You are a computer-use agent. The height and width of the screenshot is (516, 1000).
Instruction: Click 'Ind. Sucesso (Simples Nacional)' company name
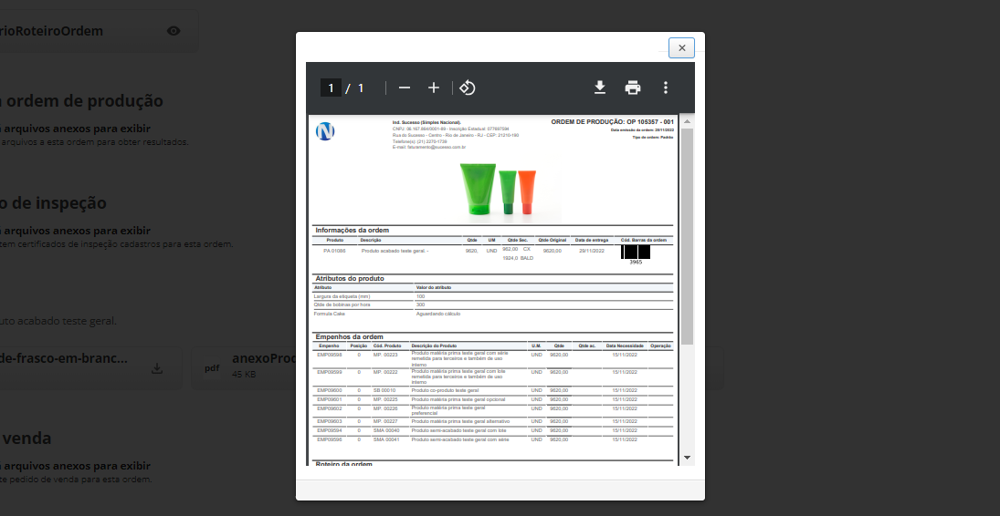[426, 122]
